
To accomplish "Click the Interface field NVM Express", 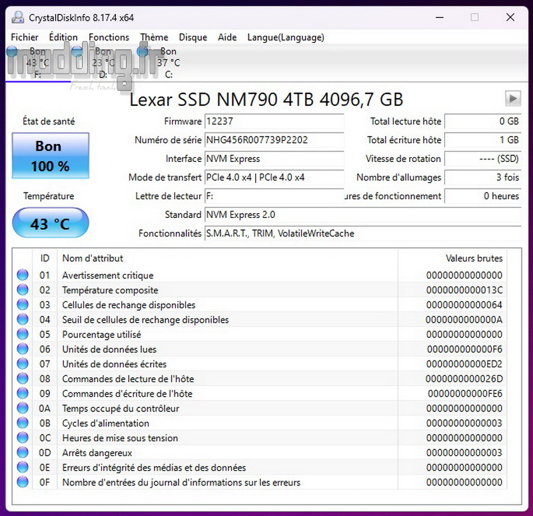I will [x=274, y=159].
